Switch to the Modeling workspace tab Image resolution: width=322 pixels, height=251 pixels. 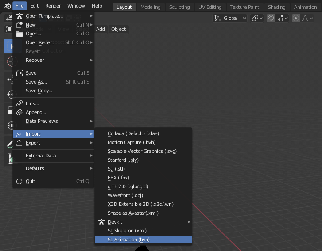coord(151,7)
